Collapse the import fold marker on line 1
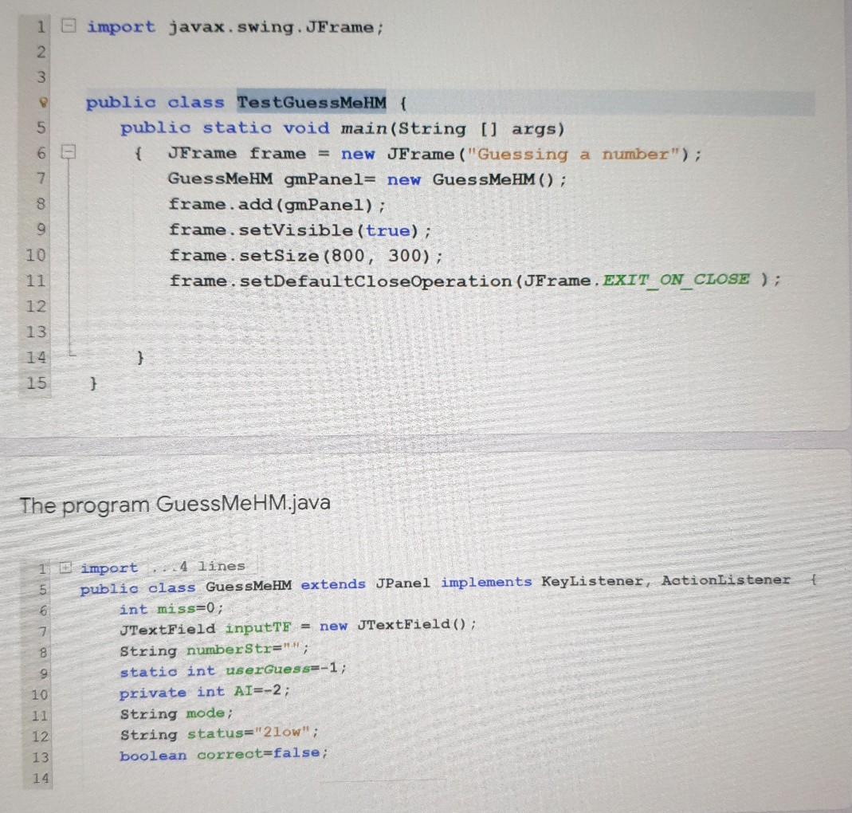 [x=68, y=26]
